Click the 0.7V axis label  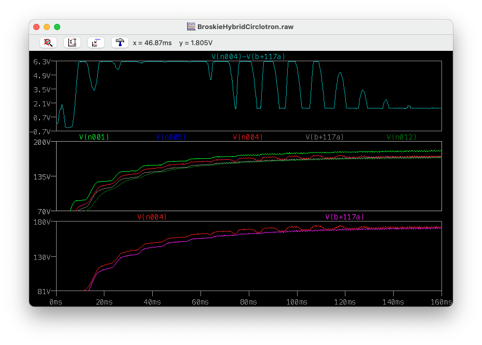pos(42,118)
